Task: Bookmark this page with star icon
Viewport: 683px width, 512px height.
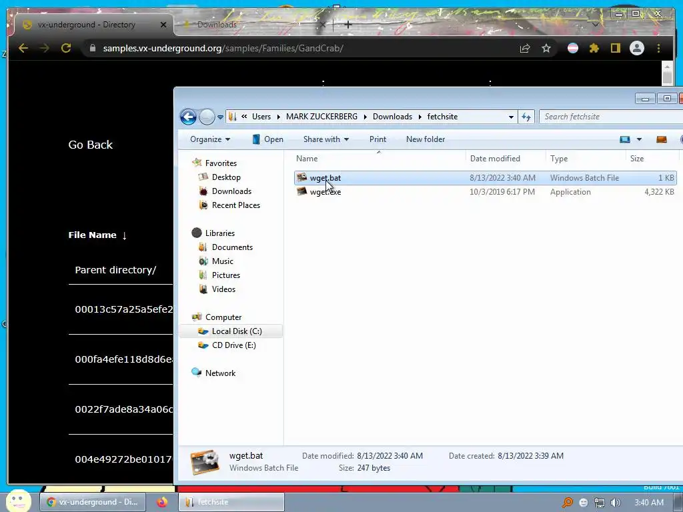Action: (546, 48)
